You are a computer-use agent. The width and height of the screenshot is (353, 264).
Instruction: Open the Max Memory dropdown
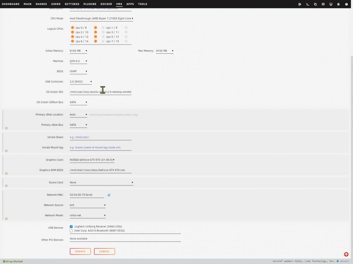point(165,51)
